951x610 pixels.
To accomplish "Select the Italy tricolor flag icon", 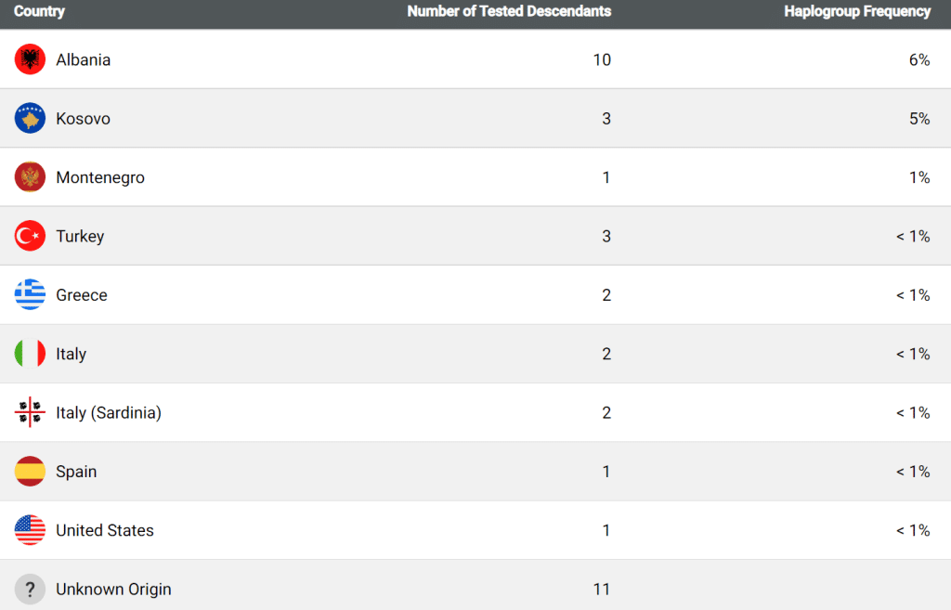I will pos(30,354).
